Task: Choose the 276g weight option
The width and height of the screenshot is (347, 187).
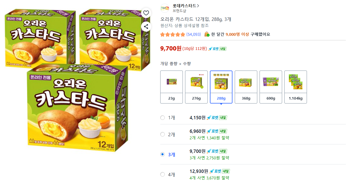Action: pyautogui.click(x=196, y=87)
